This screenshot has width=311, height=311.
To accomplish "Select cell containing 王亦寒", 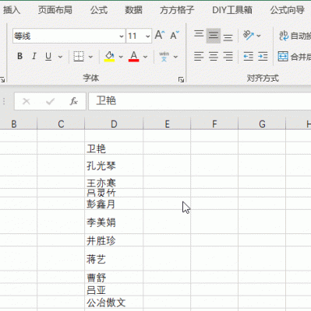I will (x=114, y=183).
